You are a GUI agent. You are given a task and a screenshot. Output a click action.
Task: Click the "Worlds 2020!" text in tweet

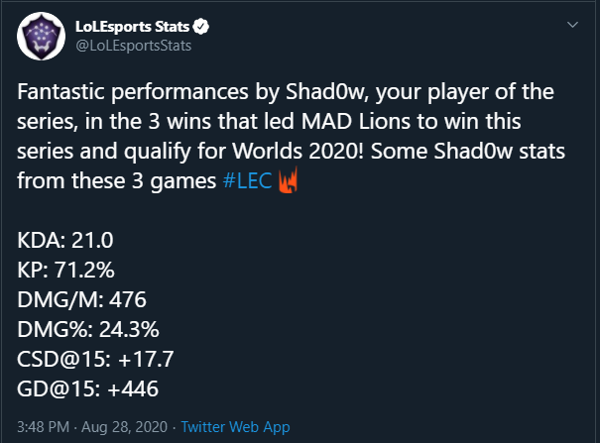299,151
